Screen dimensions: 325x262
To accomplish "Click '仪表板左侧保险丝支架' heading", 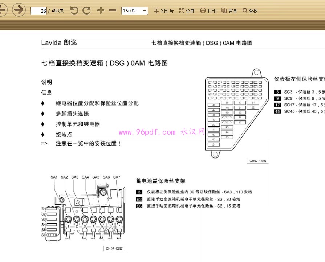I will tap(300, 79).
